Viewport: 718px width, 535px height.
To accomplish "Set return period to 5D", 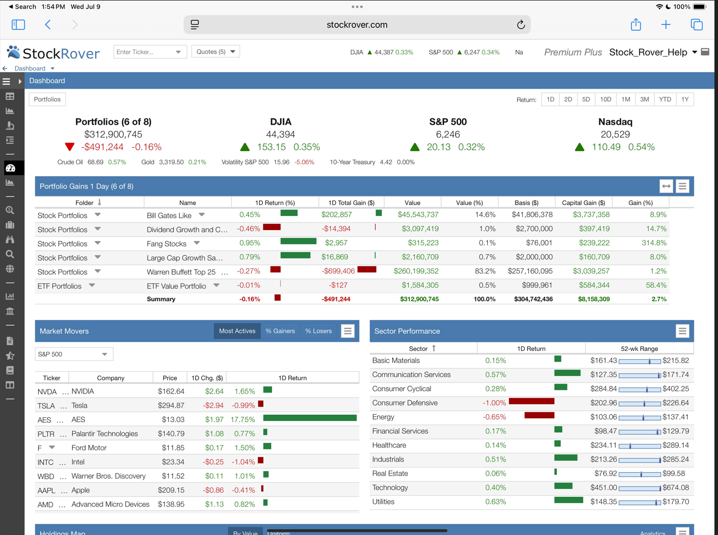I will [x=586, y=99].
